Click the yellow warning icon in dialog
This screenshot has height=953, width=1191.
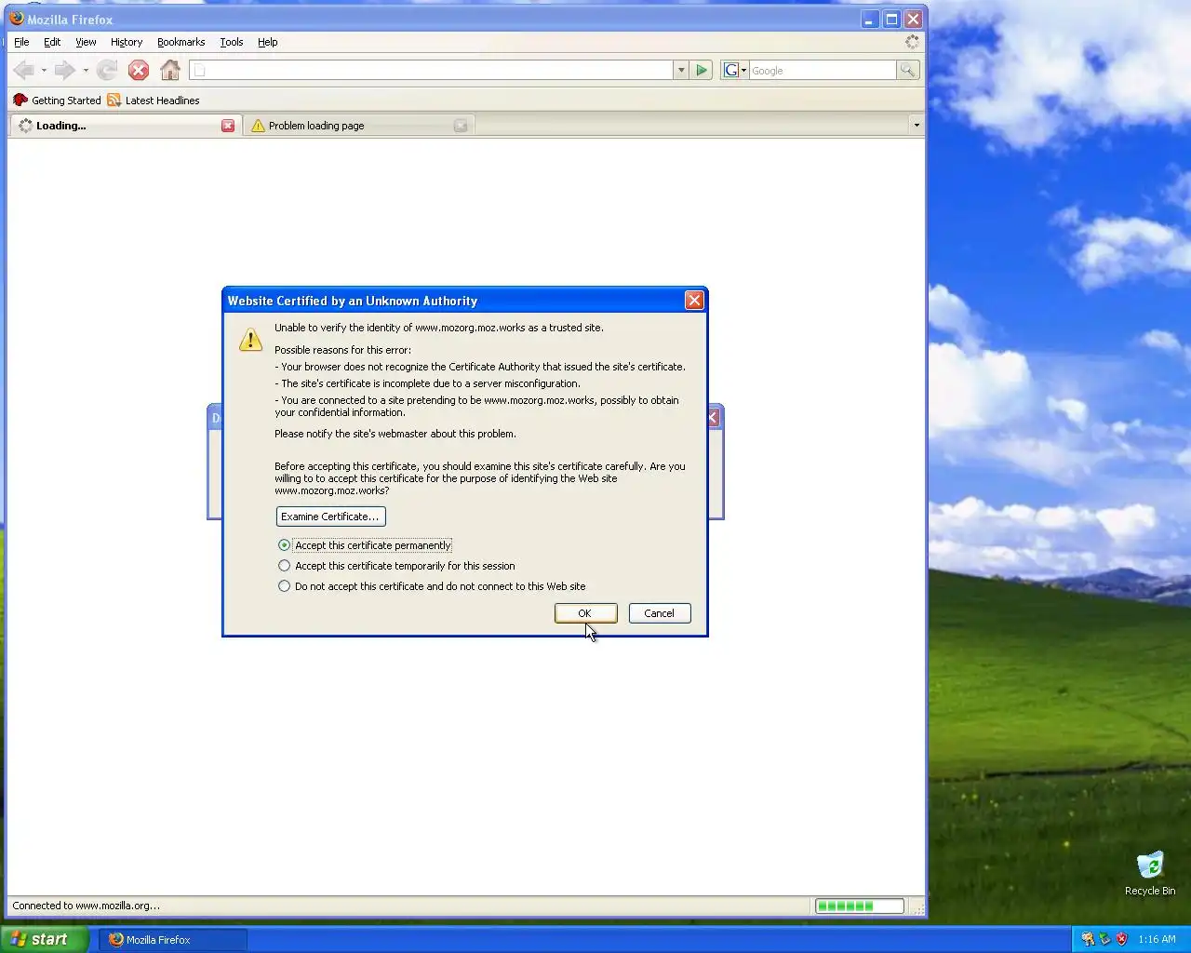(250, 340)
